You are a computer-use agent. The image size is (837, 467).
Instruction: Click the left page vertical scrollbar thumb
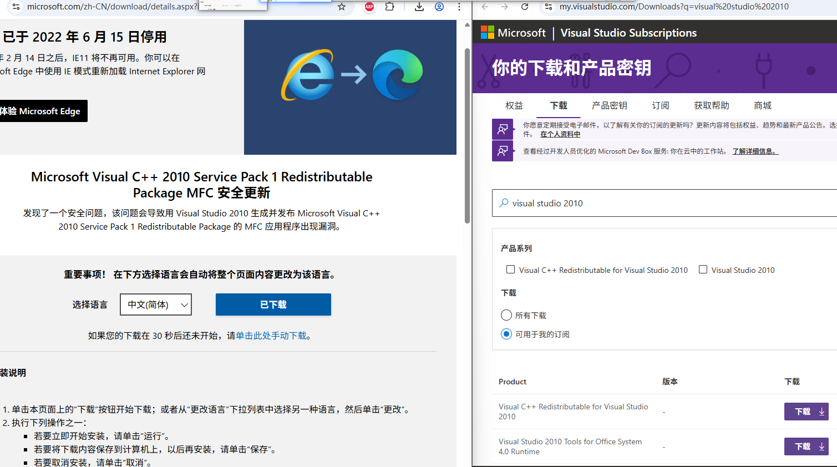click(467, 136)
